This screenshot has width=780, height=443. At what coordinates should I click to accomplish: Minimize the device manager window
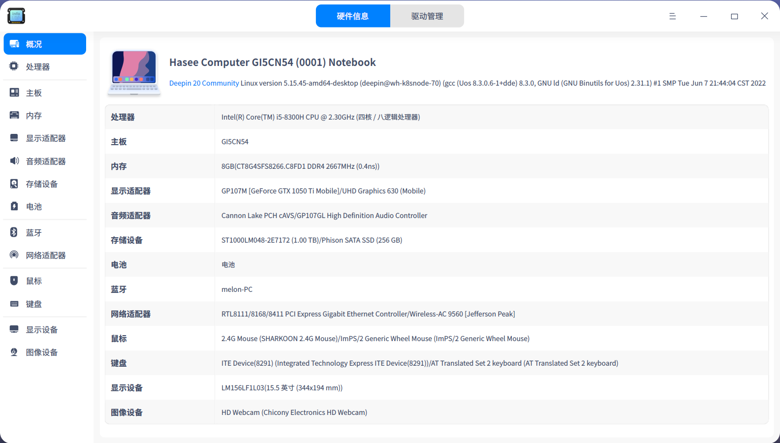pyautogui.click(x=704, y=16)
